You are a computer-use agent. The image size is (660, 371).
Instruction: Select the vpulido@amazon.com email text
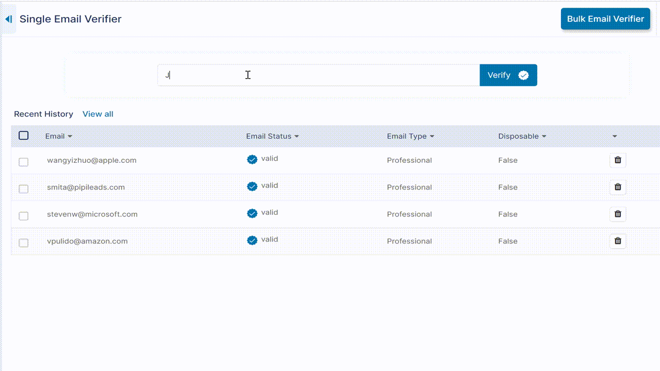coord(87,241)
